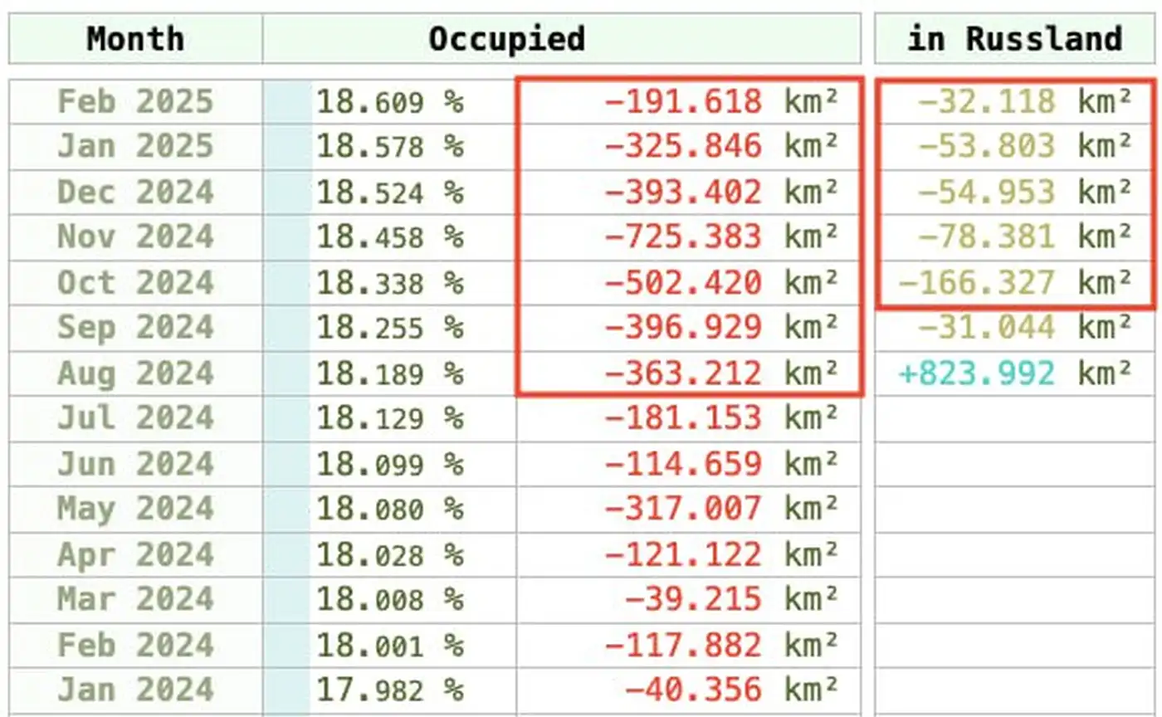Screen dimensions: 1162x717
Task: Click the May 2024 month cell
Action: 135,509
